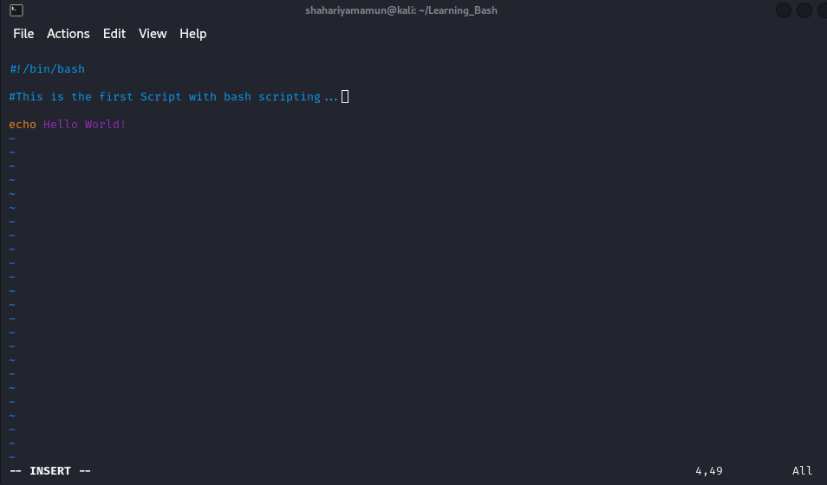Click the word 'scripting' in the comment
The width and height of the screenshot is (827, 485).
289,97
